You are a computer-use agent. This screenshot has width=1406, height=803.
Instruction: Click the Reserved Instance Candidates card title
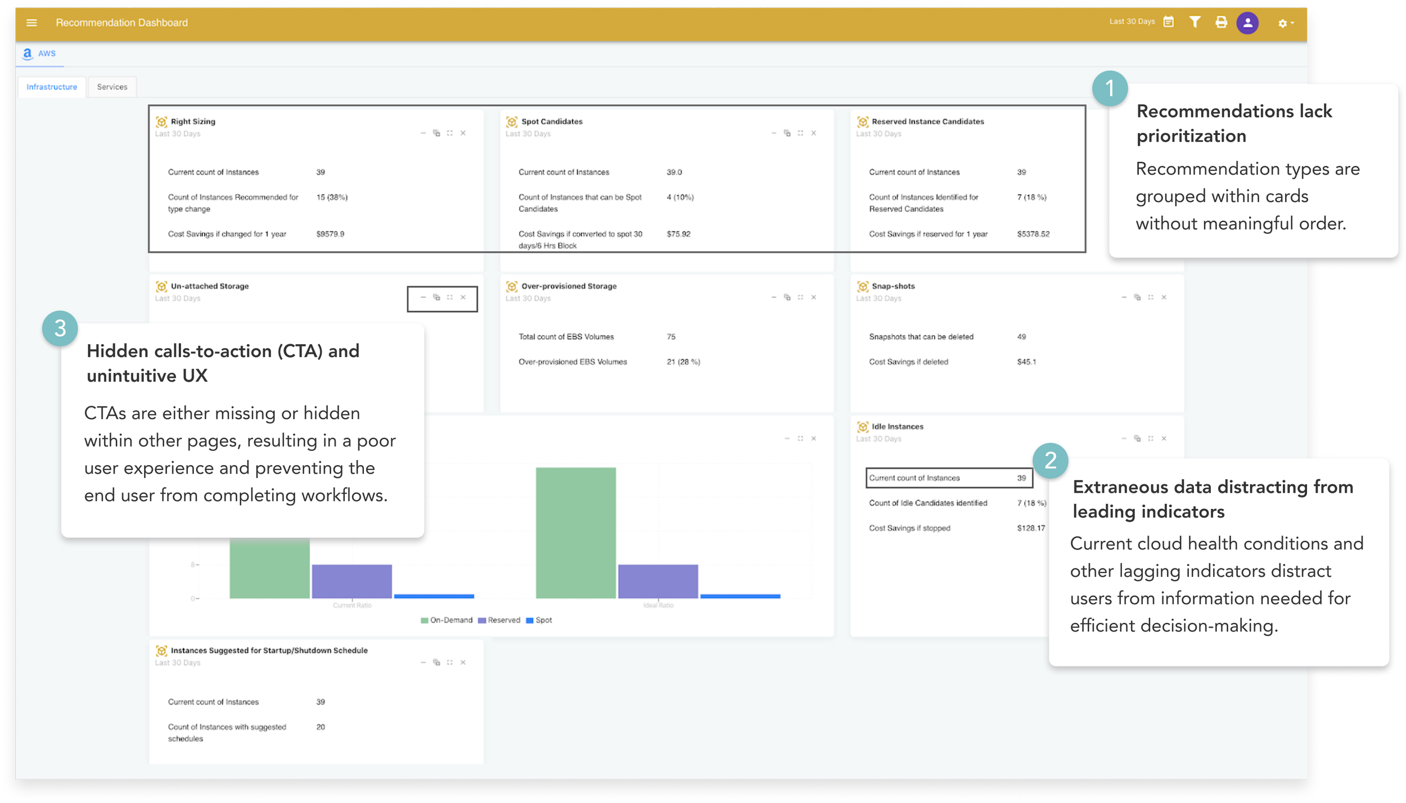coord(927,121)
